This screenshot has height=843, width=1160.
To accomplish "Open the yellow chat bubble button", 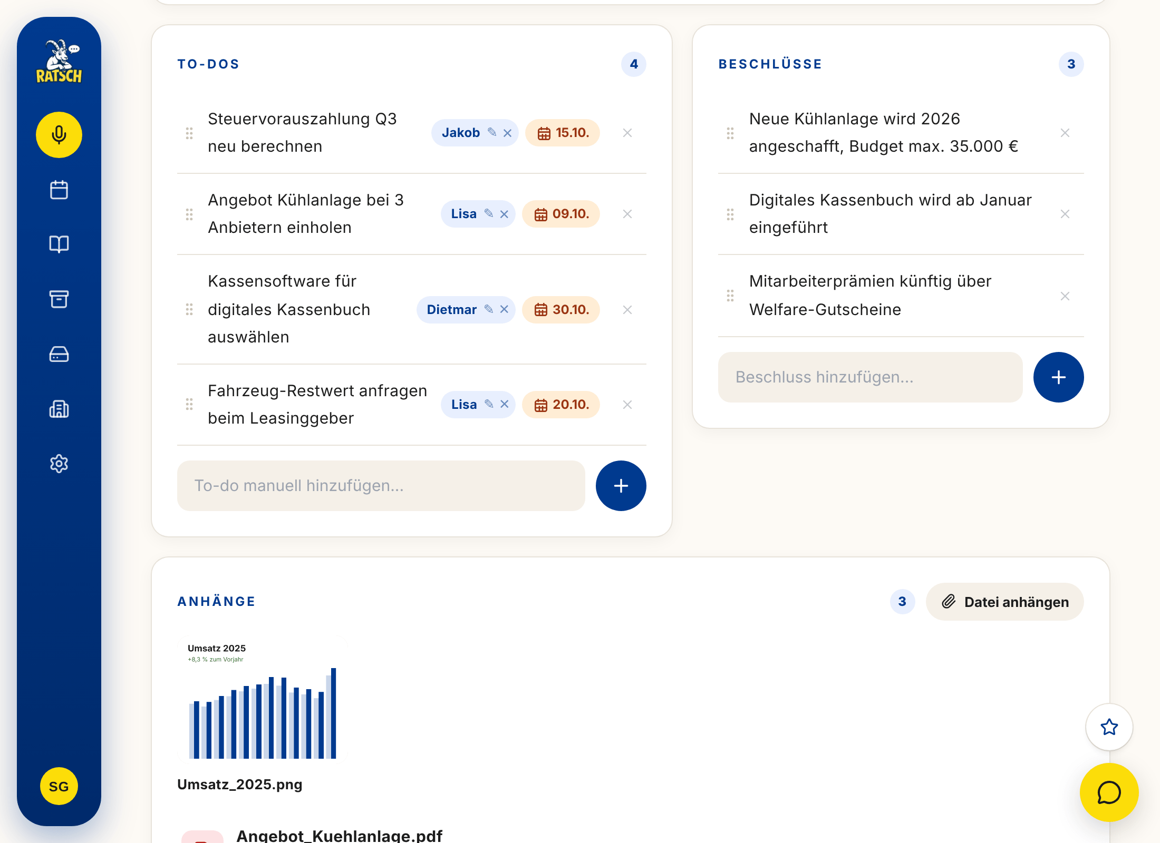I will pyautogui.click(x=1109, y=792).
